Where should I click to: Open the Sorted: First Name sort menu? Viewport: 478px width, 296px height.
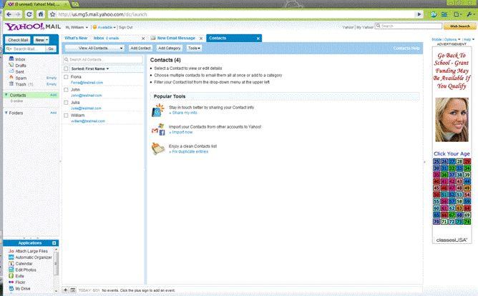(x=90, y=68)
